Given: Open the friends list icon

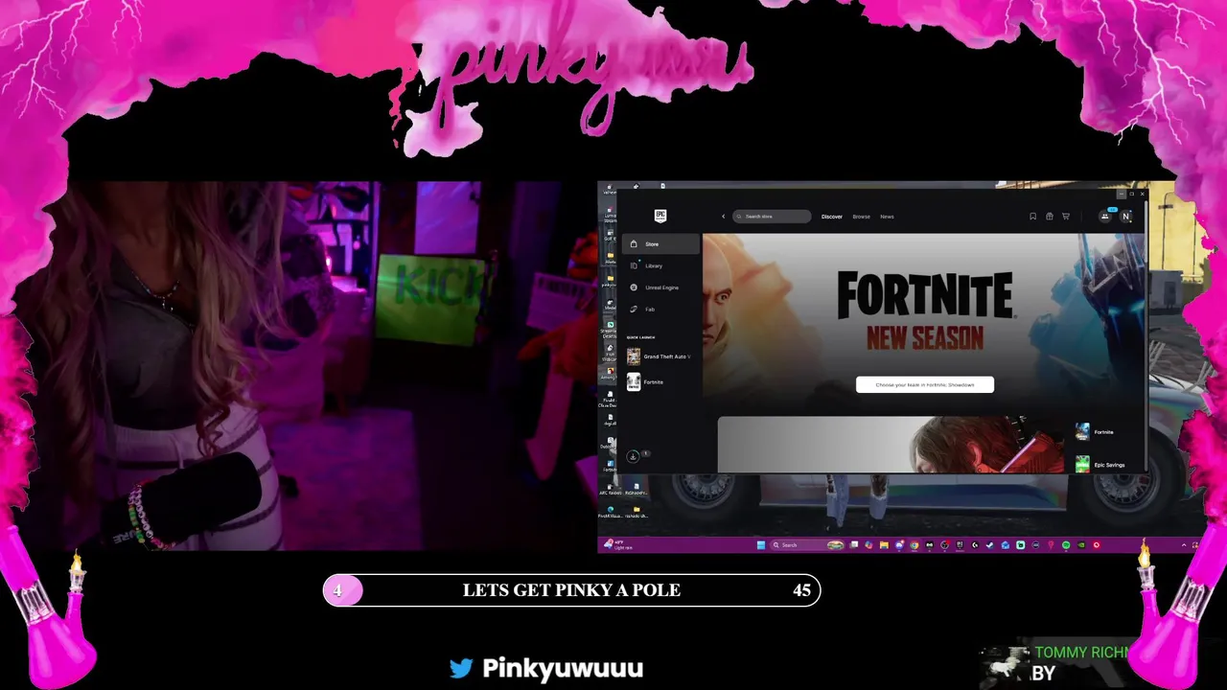Looking at the screenshot, I should (x=1104, y=217).
